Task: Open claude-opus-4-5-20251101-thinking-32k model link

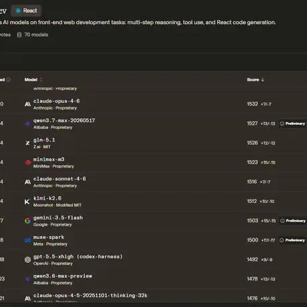Action: (90, 296)
